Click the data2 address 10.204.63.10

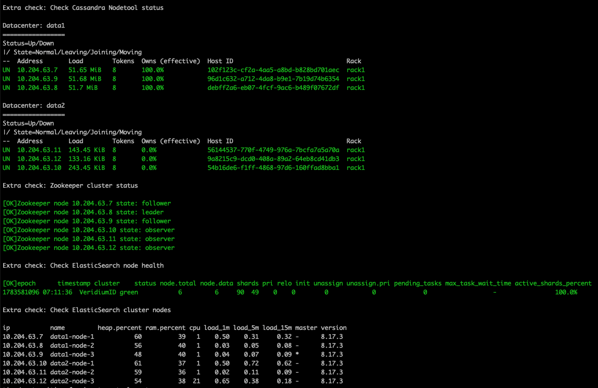[x=39, y=168]
